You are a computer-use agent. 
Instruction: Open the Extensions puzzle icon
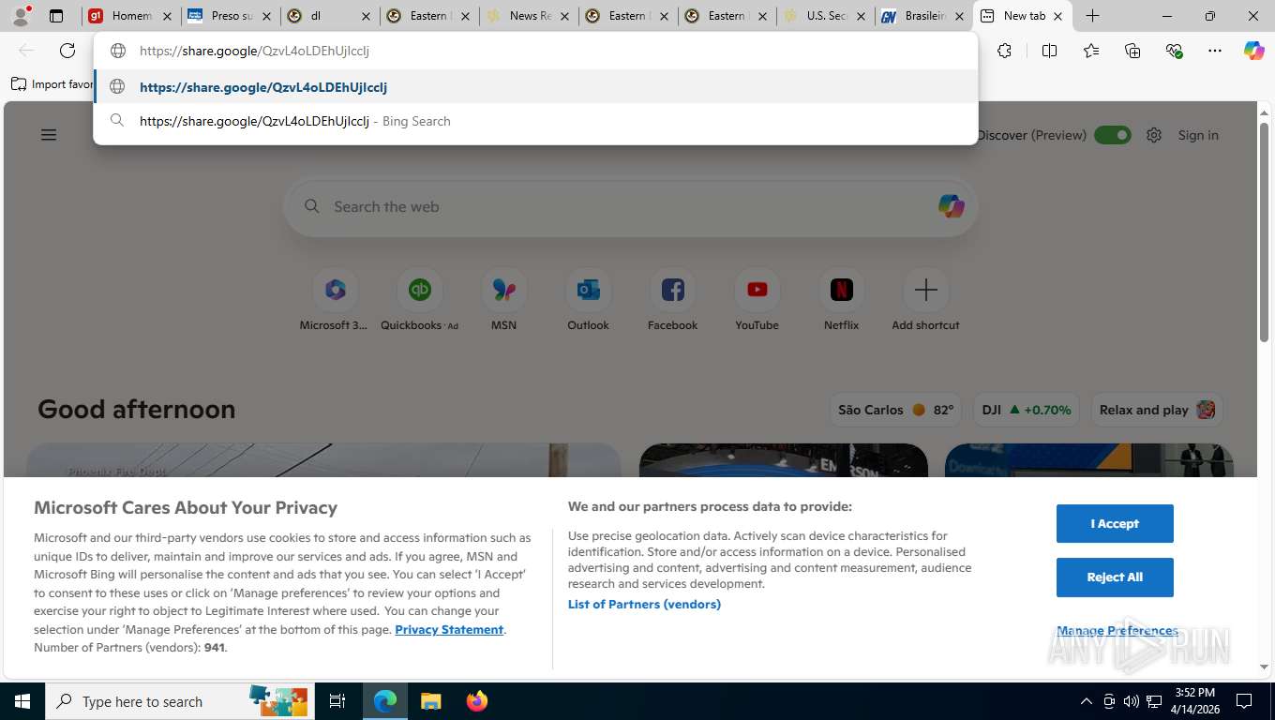[x=1004, y=51]
